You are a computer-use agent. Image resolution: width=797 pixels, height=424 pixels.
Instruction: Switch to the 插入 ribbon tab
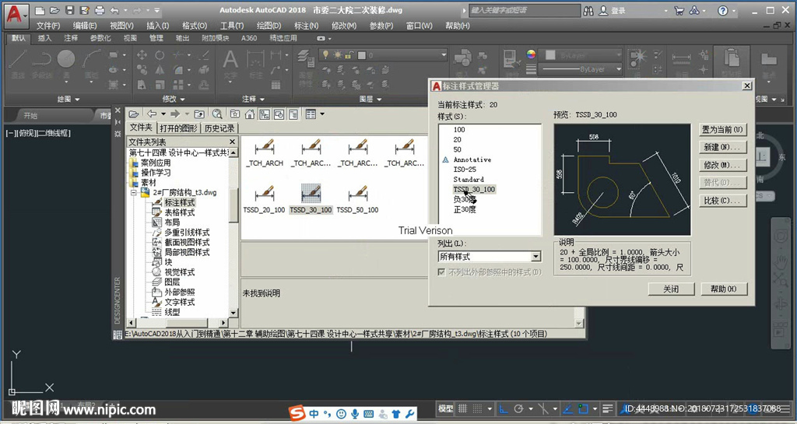[44, 38]
